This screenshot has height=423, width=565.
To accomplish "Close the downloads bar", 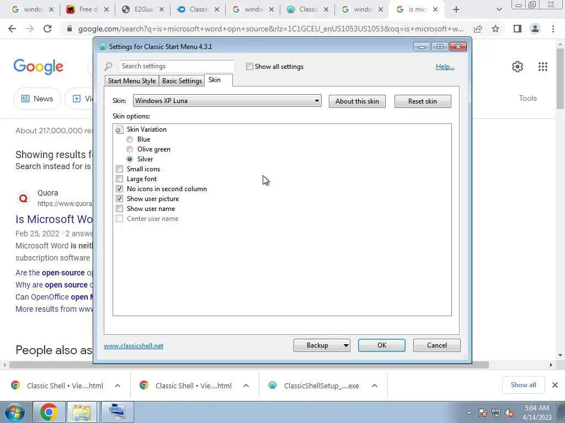I will [555, 385].
